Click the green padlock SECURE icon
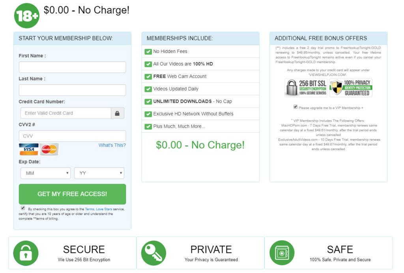 click(x=26, y=253)
